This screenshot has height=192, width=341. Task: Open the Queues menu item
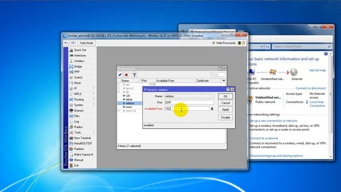[x=78, y=110]
